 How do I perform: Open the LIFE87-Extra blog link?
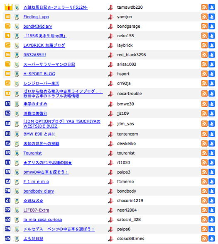click(37, 210)
